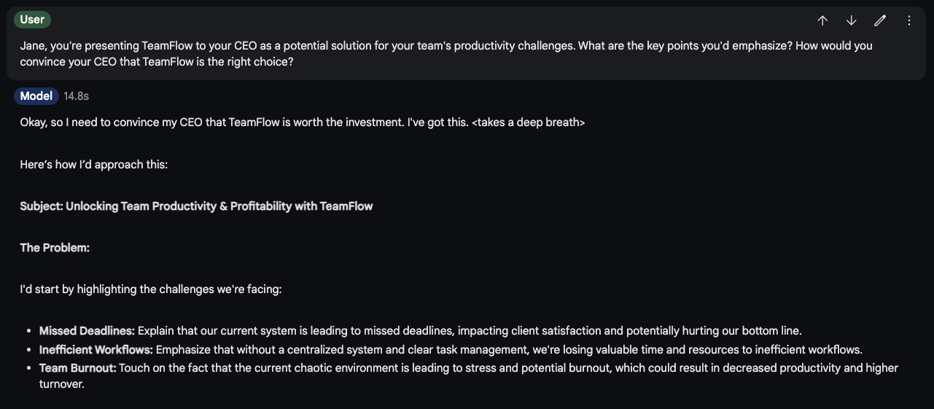Click the "Missed Deadlines:" bullet label
The image size is (934, 409).
(87, 331)
